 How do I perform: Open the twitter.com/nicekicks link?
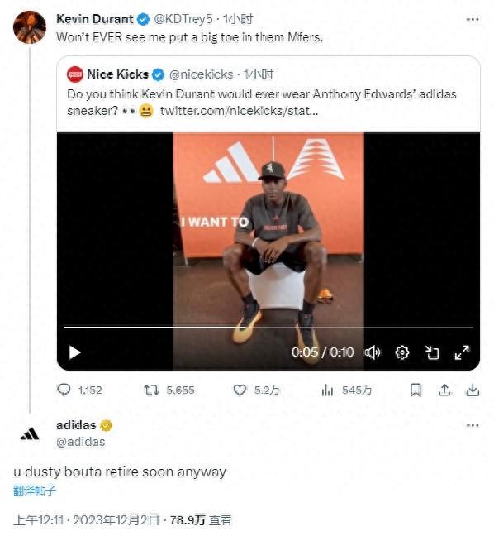[x=239, y=111]
